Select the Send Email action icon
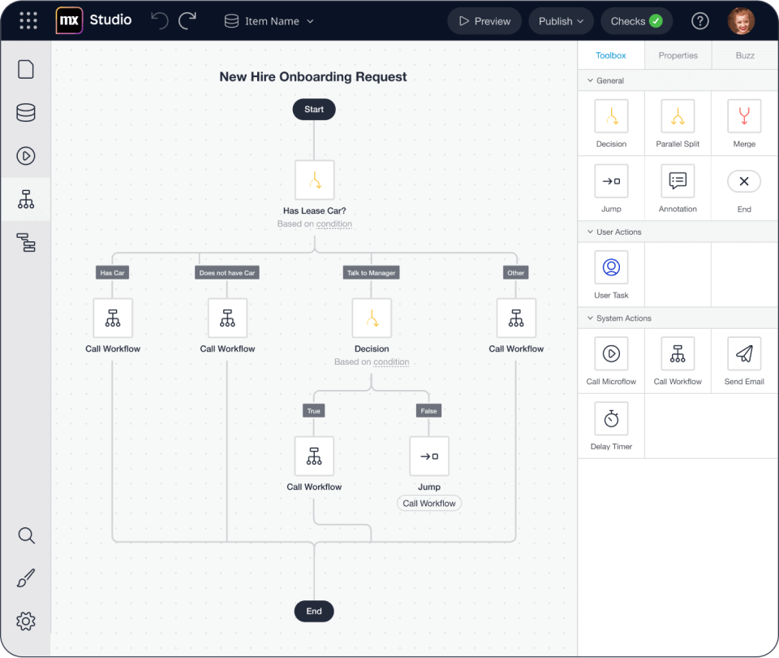The width and height of the screenshot is (779, 658). click(x=744, y=354)
